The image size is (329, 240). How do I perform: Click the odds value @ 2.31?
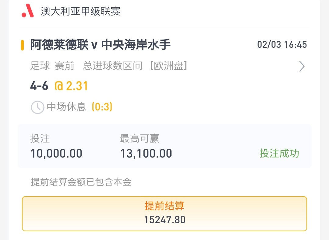(71, 86)
